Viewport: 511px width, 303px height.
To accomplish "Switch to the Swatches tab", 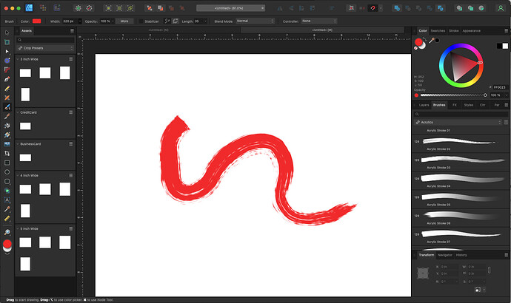I will coord(438,31).
